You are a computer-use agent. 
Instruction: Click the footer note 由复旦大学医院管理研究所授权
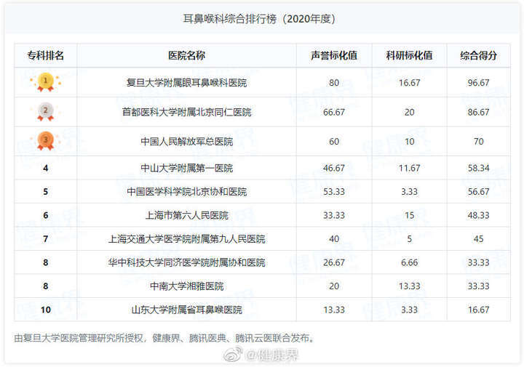(78, 338)
